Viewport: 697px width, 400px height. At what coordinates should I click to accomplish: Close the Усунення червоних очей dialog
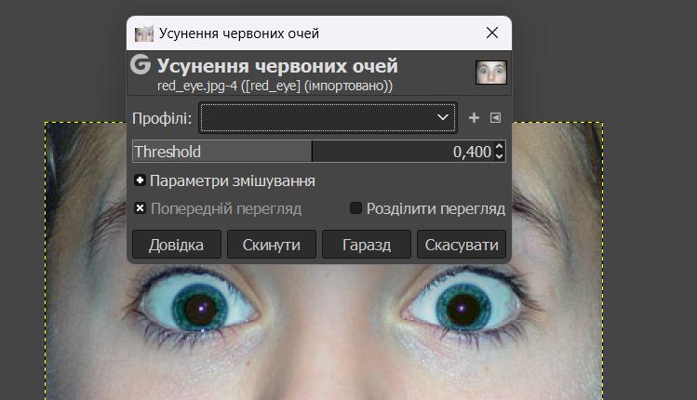click(x=492, y=33)
